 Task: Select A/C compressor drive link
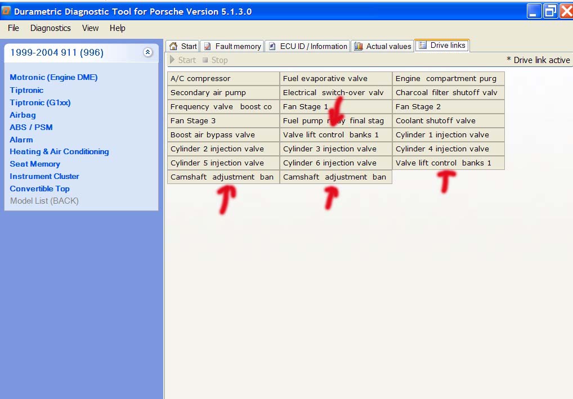223,79
